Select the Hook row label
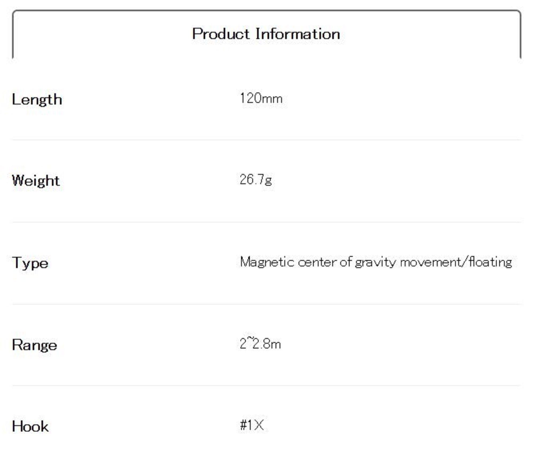This screenshot has width=535, height=457. pyautogui.click(x=30, y=426)
